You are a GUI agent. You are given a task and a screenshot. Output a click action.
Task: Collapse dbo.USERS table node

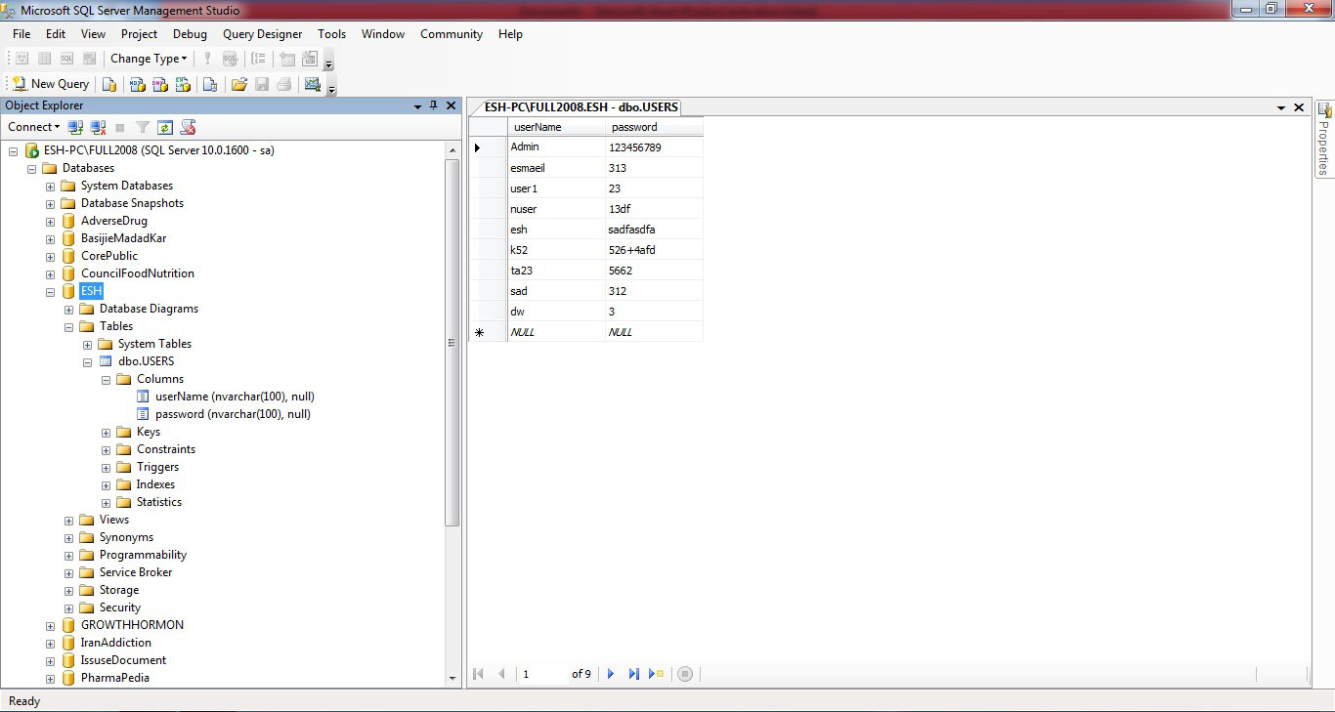point(87,361)
